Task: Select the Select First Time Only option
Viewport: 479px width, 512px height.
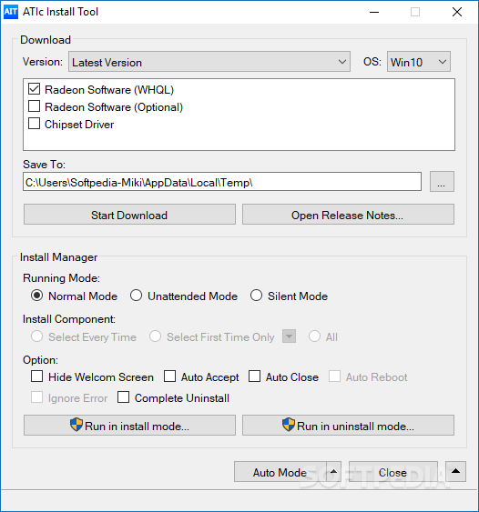Action: [x=156, y=336]
